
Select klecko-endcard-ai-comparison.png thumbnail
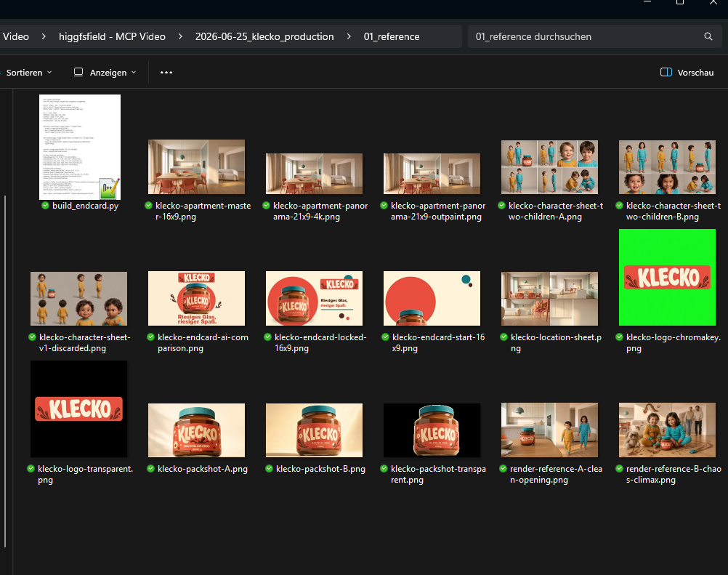click(x=196, y=299)
